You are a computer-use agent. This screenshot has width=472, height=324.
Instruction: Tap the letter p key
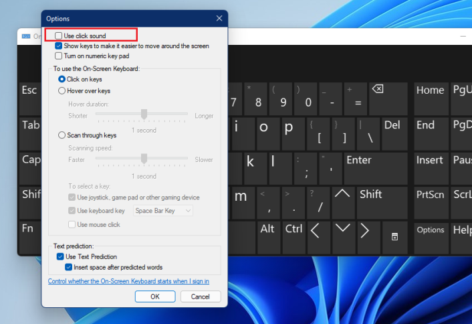coord(293,134)
